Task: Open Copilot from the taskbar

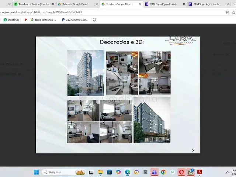Action: pyautogui.click(x=118, y=172)
